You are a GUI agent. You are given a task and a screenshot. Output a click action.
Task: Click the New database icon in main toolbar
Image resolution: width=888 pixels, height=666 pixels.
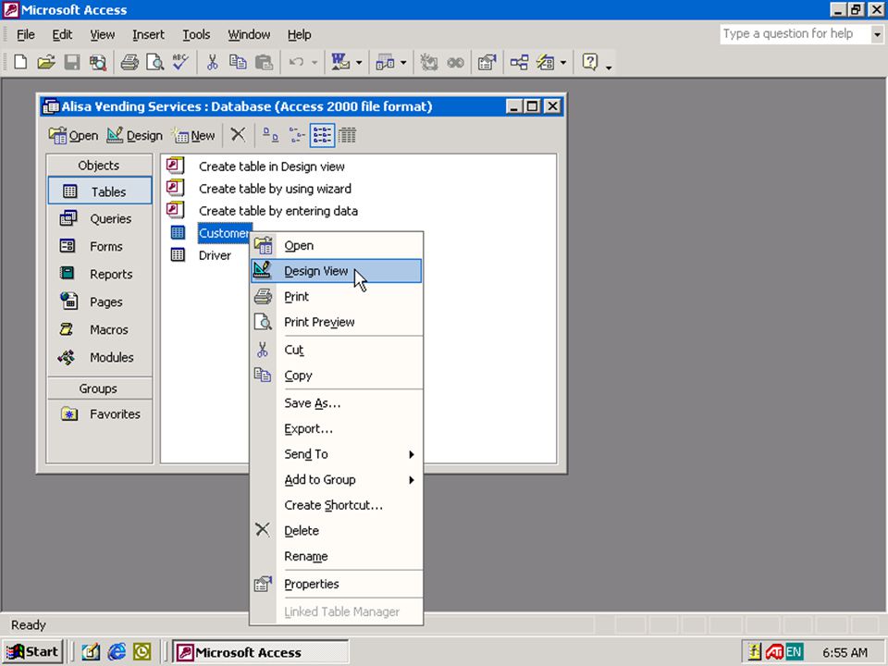[20, 62]
